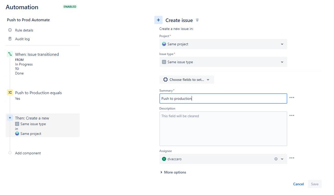Open the Assignee dropdown chevron
Image resolution: width=334 pixels, height=195 pixels.
click(282, 159)
